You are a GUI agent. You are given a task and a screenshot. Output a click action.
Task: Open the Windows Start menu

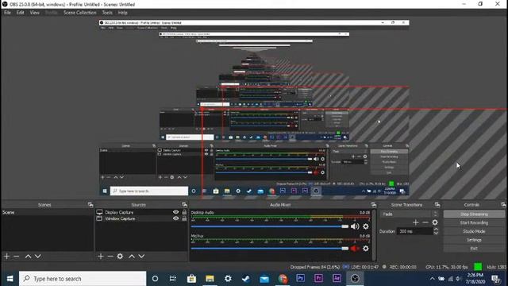pyautogui.click(x=10, y=279)
